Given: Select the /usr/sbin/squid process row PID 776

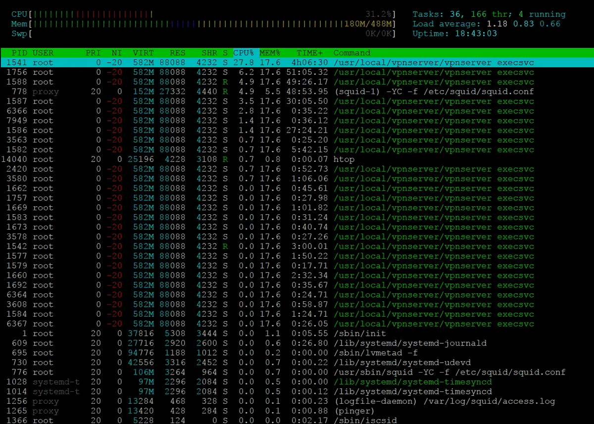Looking at the screenshot, I should [297, 372].
